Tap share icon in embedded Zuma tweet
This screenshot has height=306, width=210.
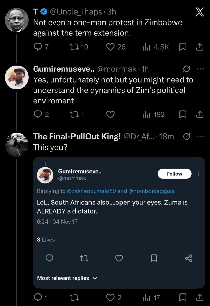(189, 258)
